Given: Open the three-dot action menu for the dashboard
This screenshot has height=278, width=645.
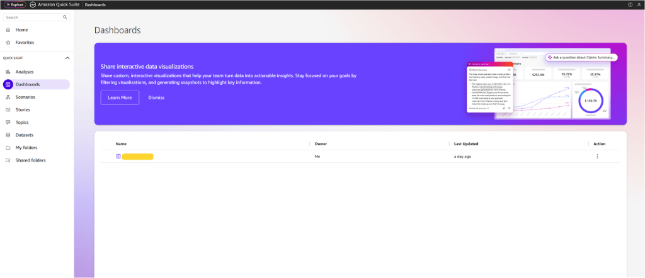Looking at the screenshot, I should coord(597,156).
